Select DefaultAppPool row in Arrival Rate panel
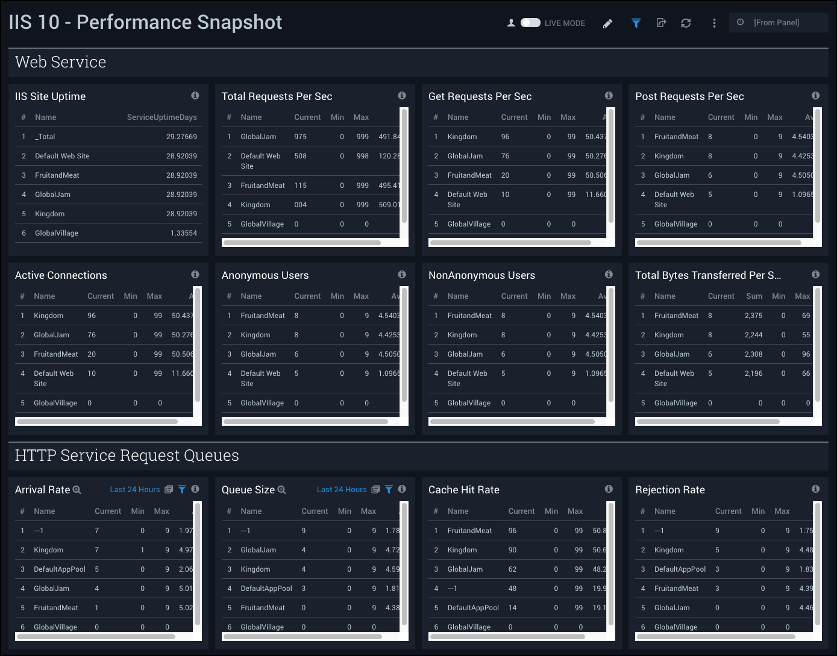 coord(104,569)
